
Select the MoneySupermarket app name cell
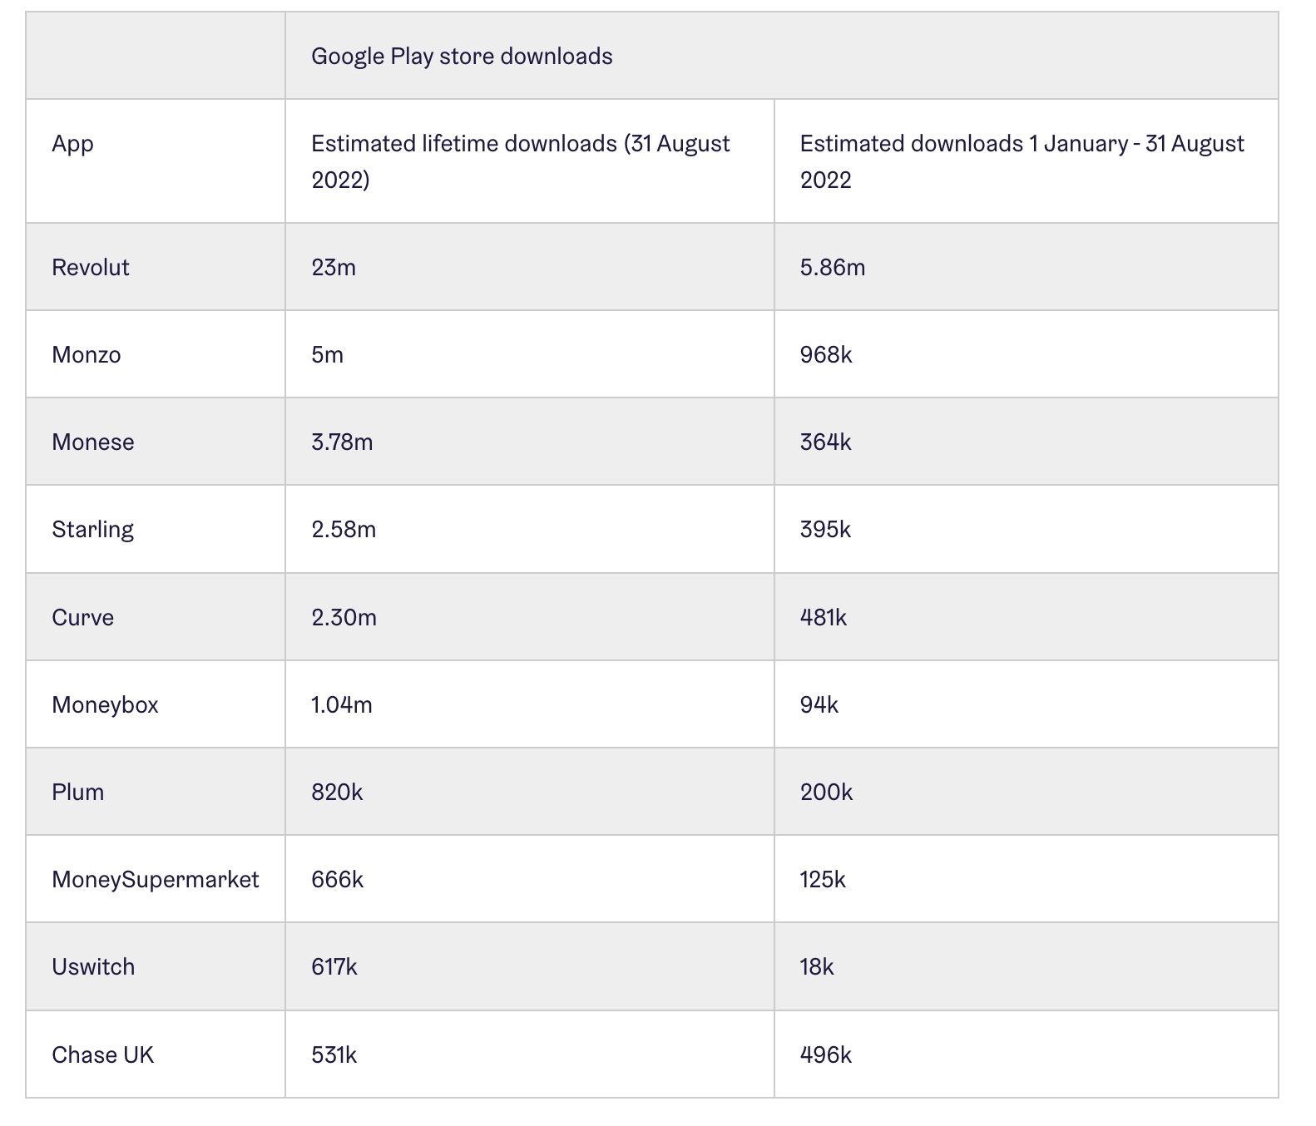coord(156,879)
